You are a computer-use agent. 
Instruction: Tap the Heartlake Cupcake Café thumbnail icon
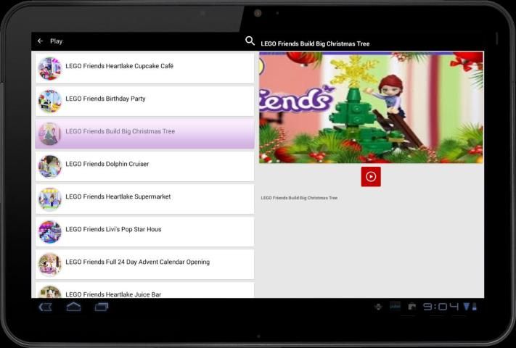coord(50,67)
